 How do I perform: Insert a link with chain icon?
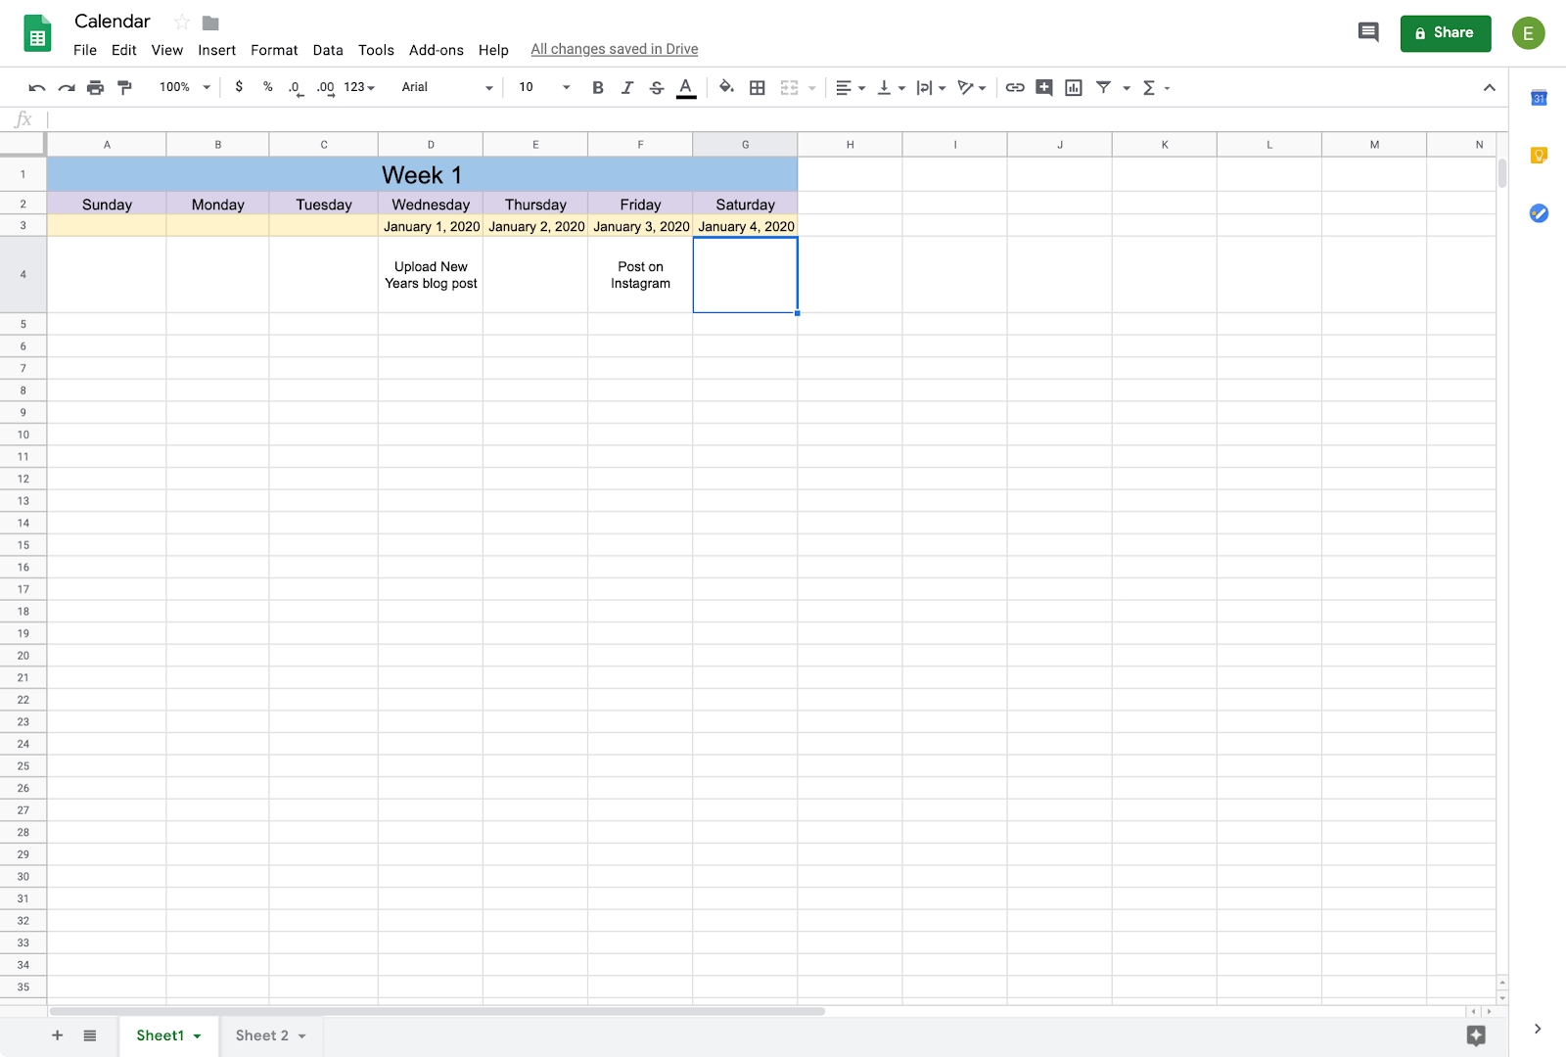1015,88
